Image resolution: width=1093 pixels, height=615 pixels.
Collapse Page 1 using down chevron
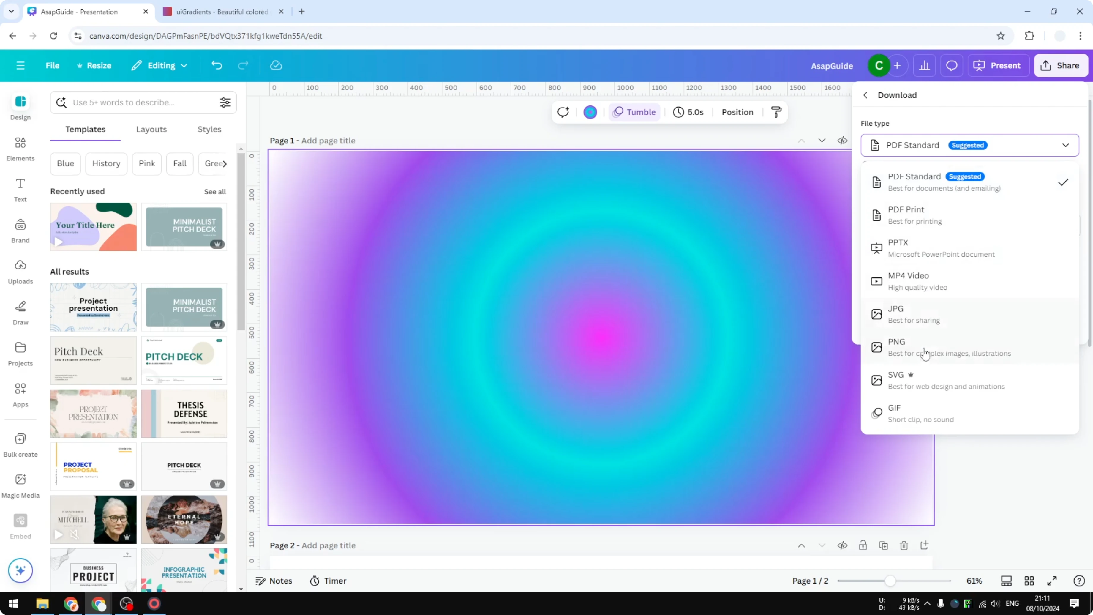click(x=822, y=141)
